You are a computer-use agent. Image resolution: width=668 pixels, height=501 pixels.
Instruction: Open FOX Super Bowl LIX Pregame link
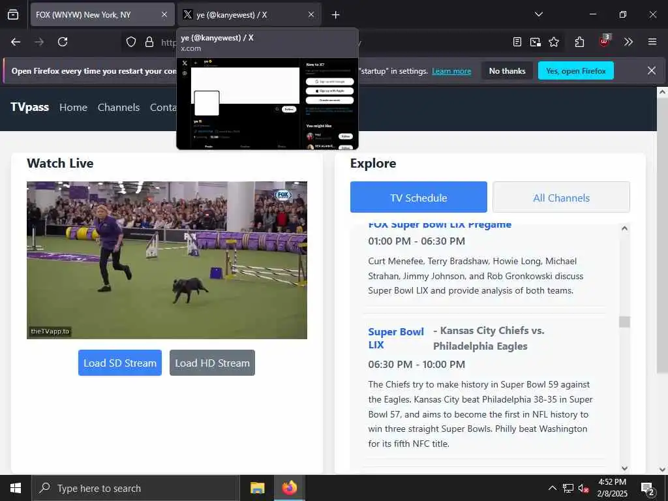(x=440, y=225)
